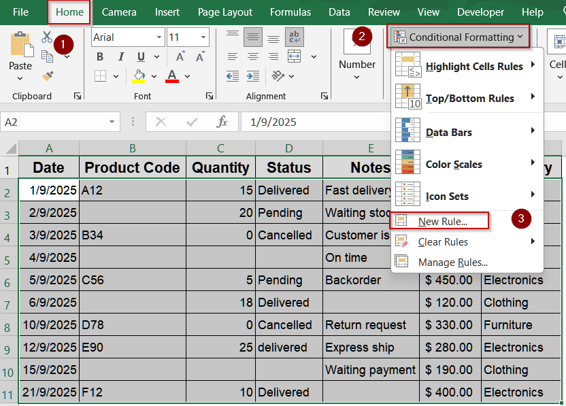Open Clear Rules submenu
Viewport: 566px width, 406px height.
(467, 241)
